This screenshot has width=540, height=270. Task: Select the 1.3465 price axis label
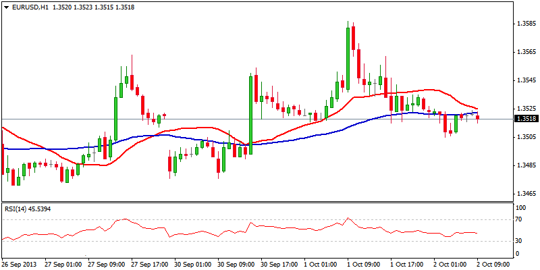[526, 194]
